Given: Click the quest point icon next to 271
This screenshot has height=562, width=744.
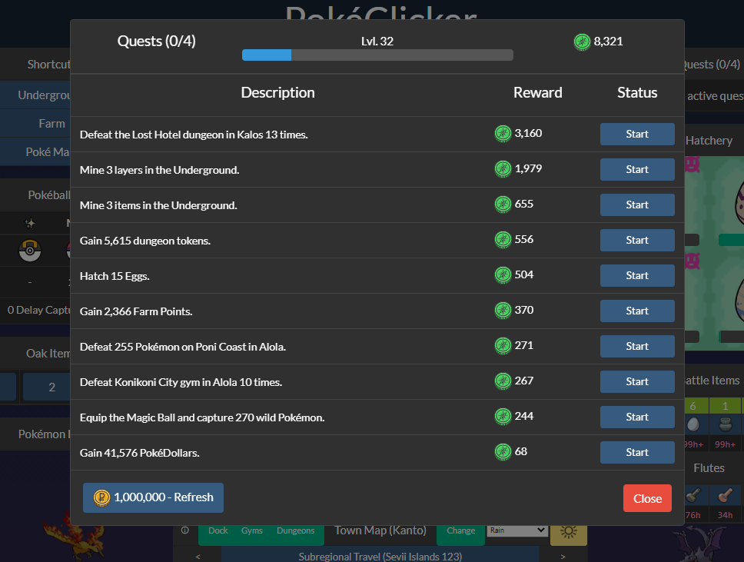Looking at the screenshot, I should tap(503, 345).
